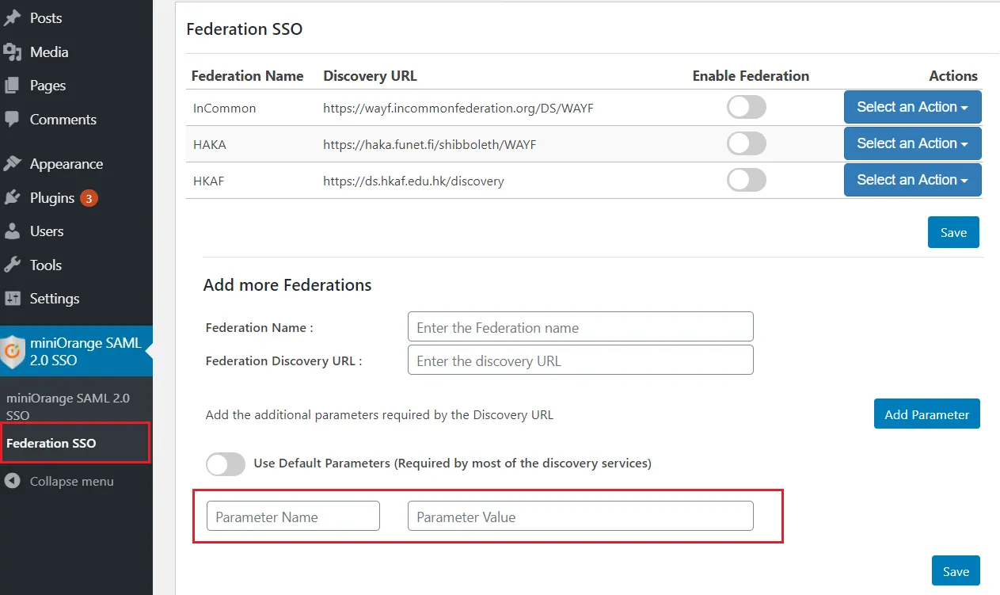The width and height of the screenshot is (1000, 595).
Task: Click the Plugins plug icon
Action: [x=12, y=198]
